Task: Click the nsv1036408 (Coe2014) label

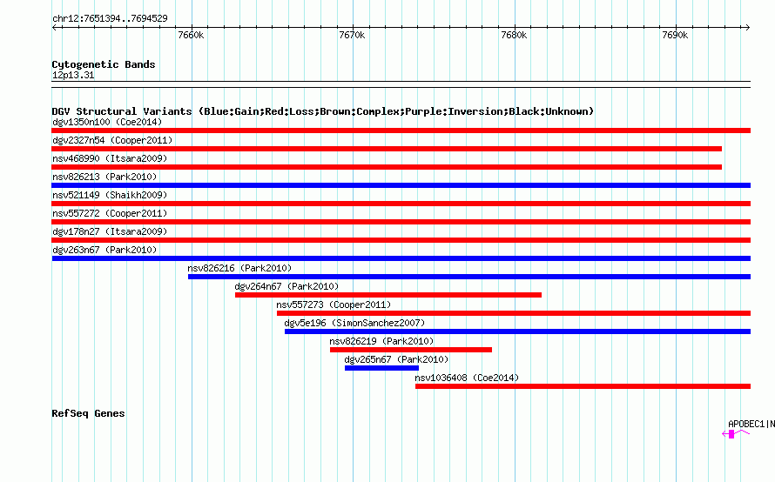Action: [467, 378]
